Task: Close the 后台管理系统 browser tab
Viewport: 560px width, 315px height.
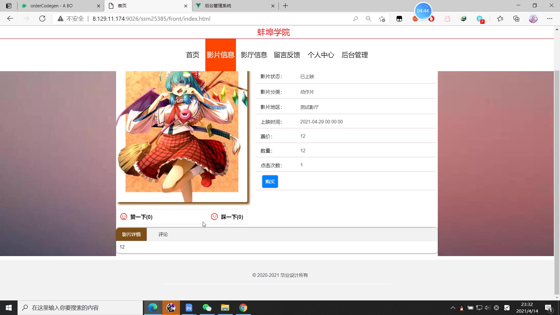Action: pyautogui.click(x=273, y=6)
